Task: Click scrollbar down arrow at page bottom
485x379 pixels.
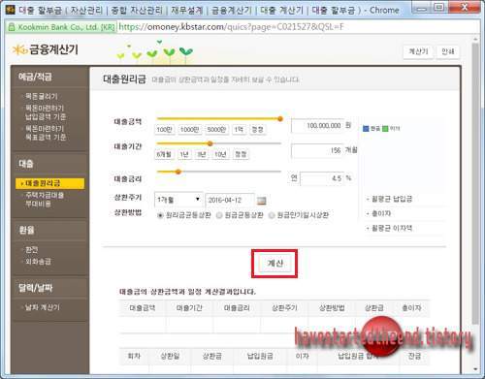Action: [475, 368]
